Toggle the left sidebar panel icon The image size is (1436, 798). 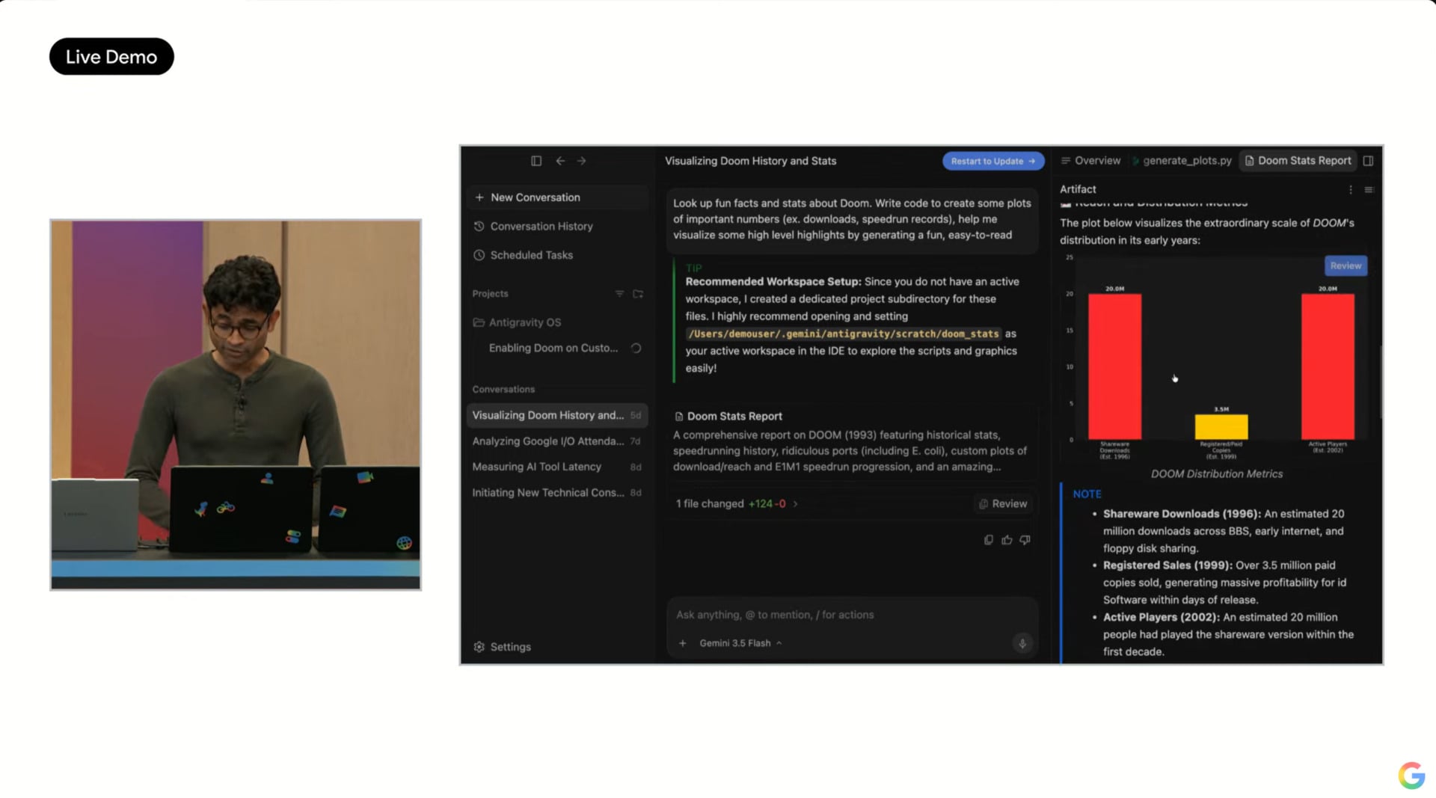pos(536,161)
